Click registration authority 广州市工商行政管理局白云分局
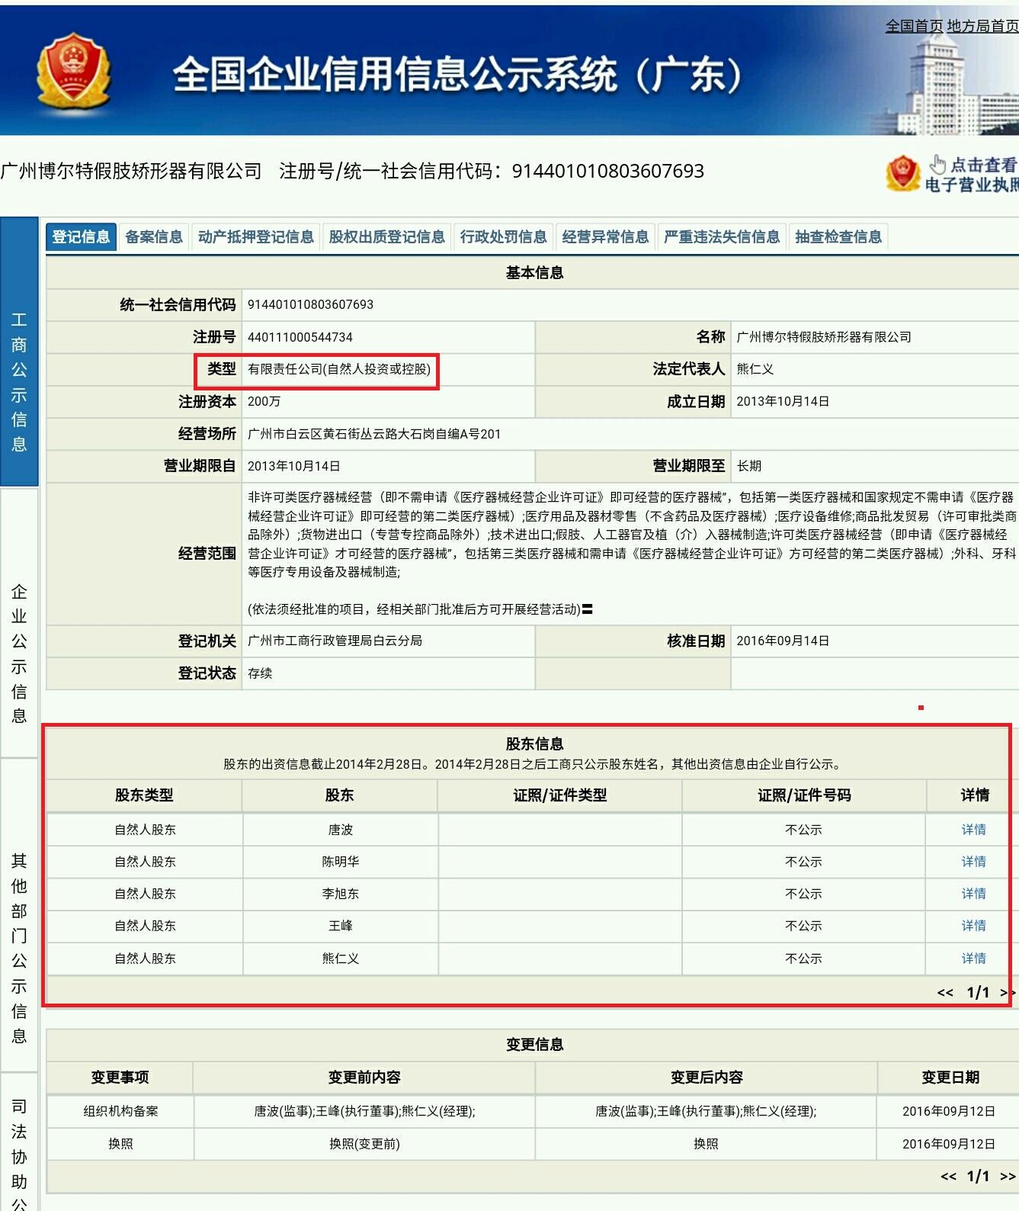The height and width of the screenshot is (1211, 1019). click(335, 641)
